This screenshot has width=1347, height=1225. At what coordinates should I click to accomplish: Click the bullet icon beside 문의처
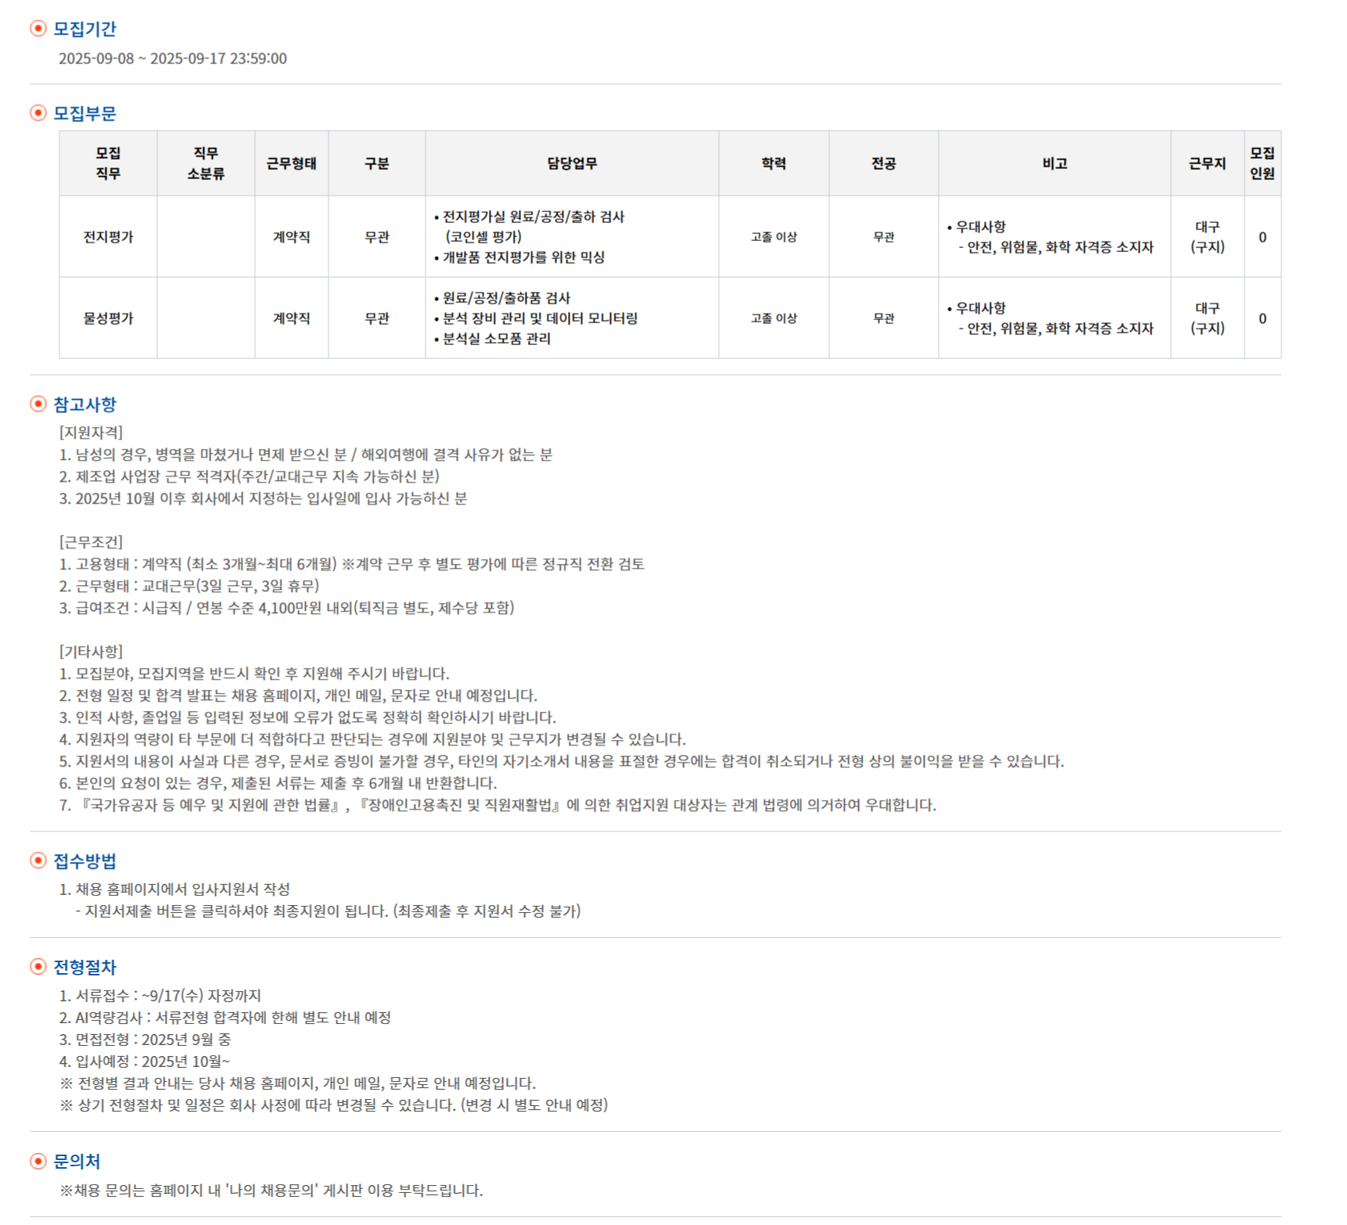(x=38, y=1162)
